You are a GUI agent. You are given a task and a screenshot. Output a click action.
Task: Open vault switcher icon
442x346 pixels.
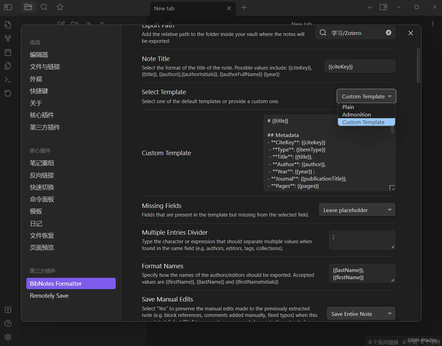coord(8,310)
